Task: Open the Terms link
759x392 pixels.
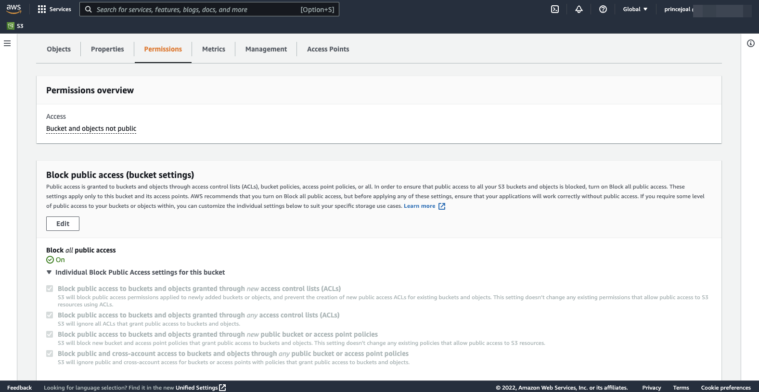Action: (681, 388)
